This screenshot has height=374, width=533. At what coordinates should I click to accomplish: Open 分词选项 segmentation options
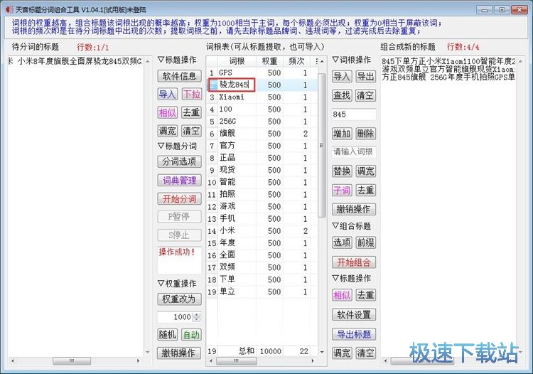[180, 161]
